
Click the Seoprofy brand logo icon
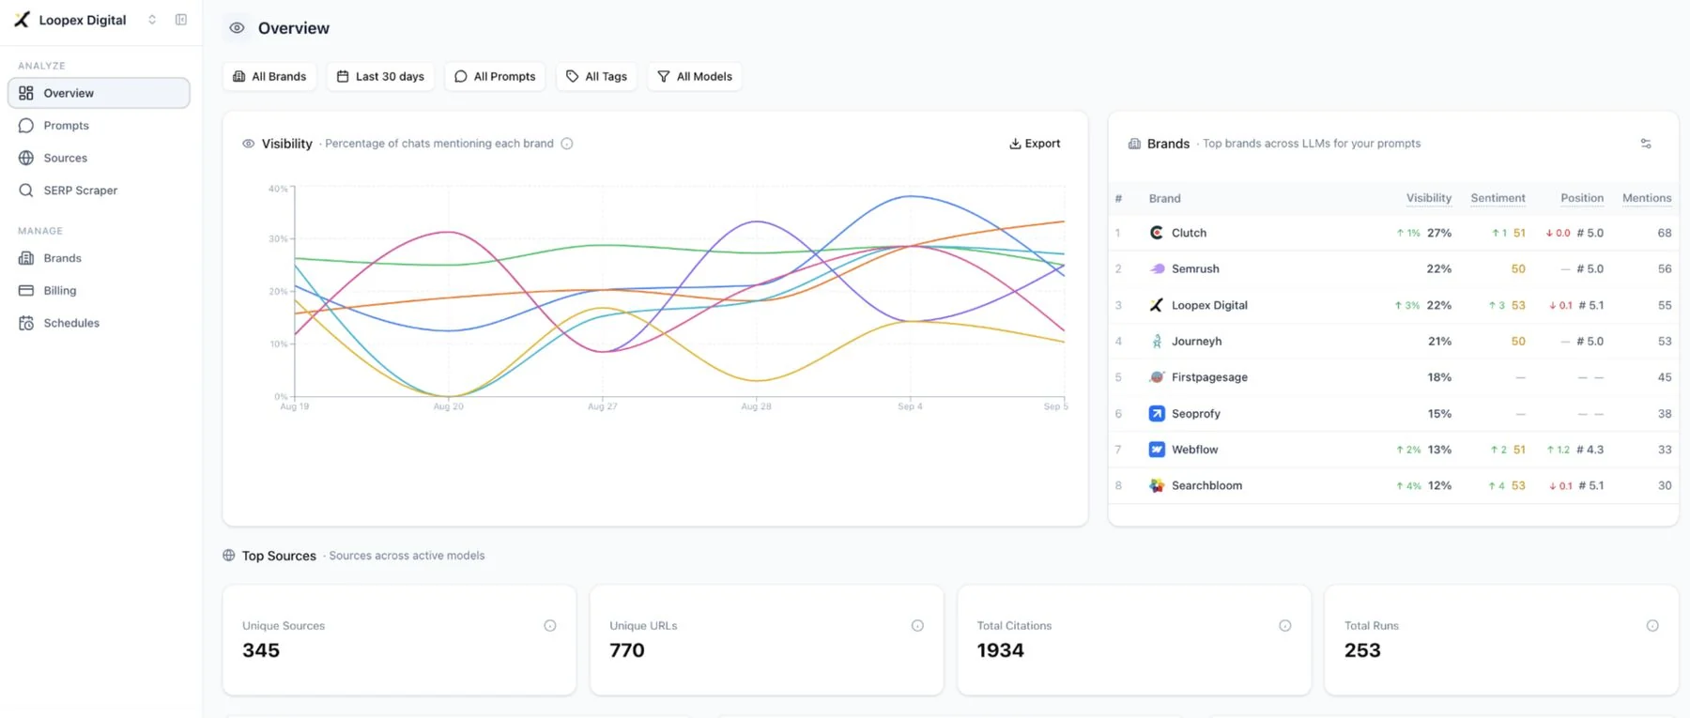coord(1157,414)
